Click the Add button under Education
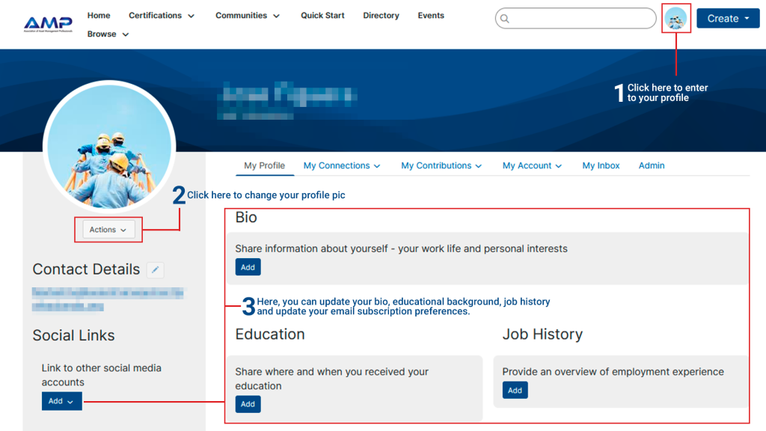This screenshot has width=766, height=431. pyautogui.click(x=248, y=404)
